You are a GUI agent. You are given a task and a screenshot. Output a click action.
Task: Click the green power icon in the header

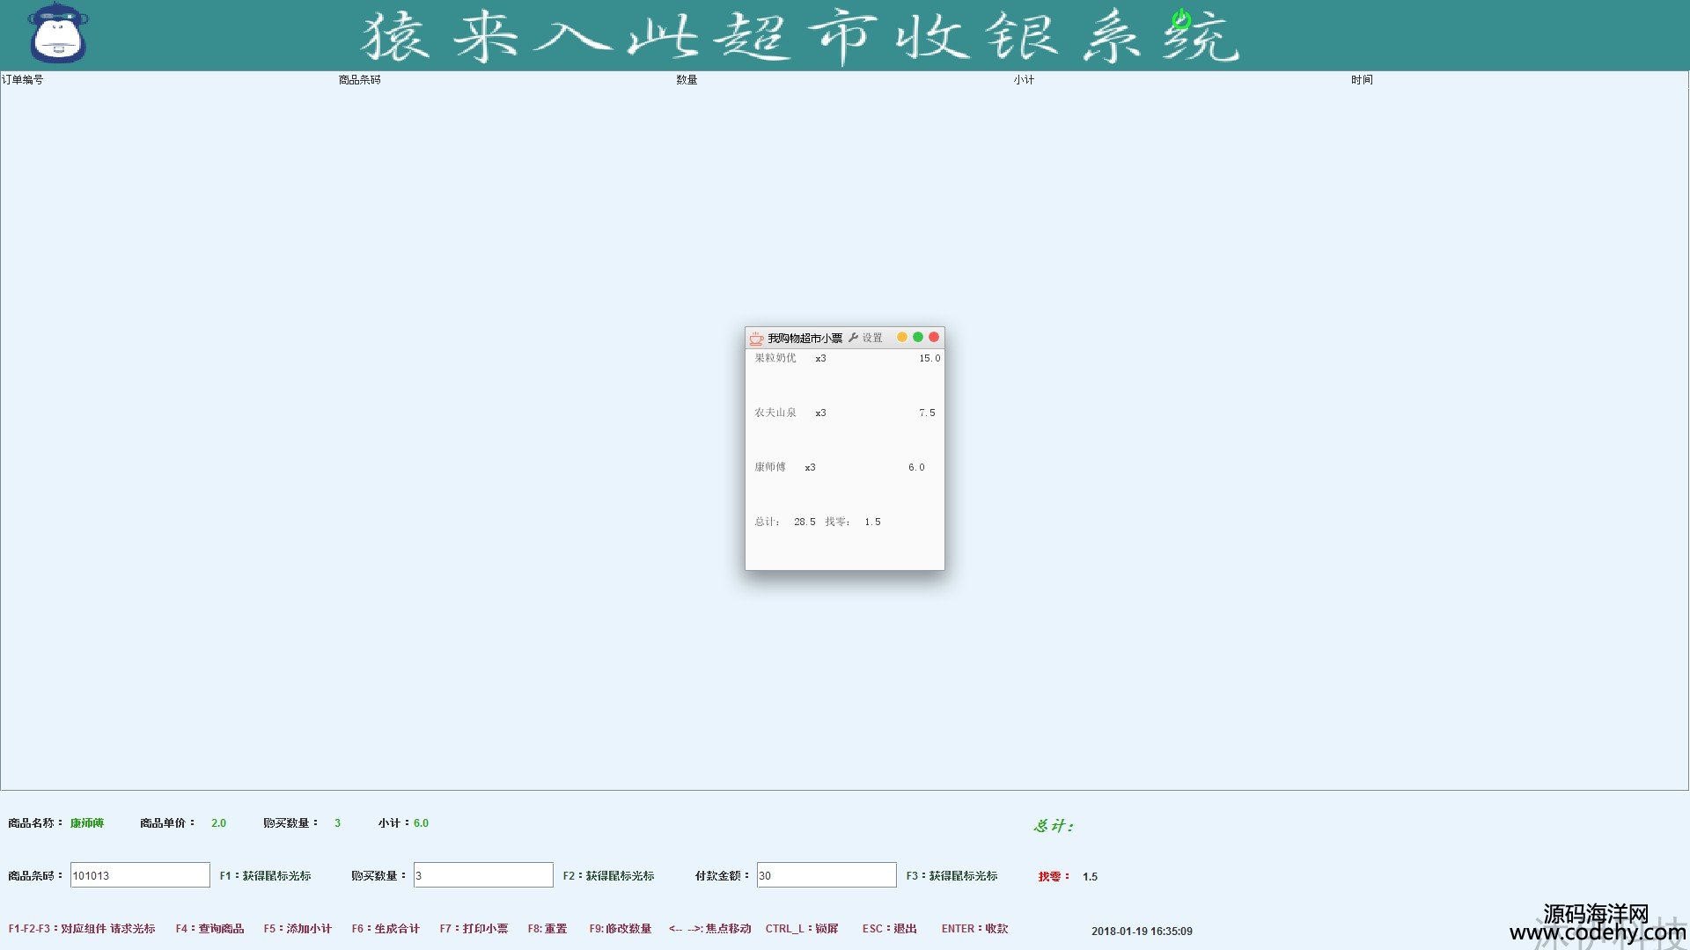pos(1181,19)
